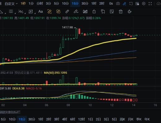
Task: Open chart settings hexagon icon
Action: 144,4
